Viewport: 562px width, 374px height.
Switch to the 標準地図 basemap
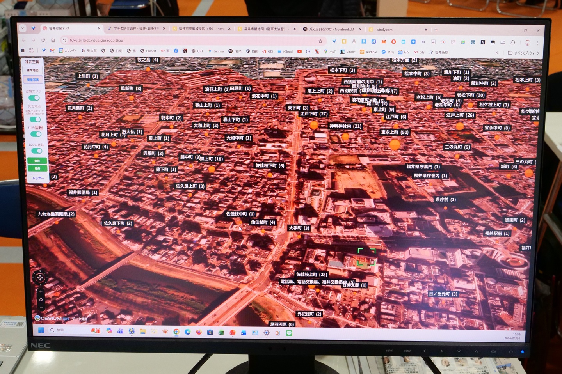(x=33, y=70)
